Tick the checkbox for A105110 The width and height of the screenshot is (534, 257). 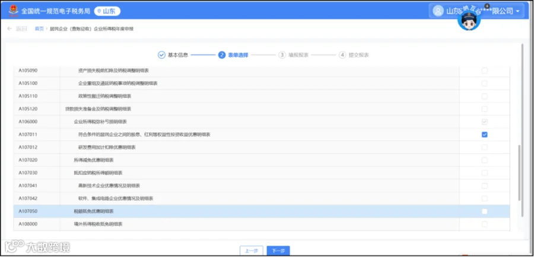[484, 96]
